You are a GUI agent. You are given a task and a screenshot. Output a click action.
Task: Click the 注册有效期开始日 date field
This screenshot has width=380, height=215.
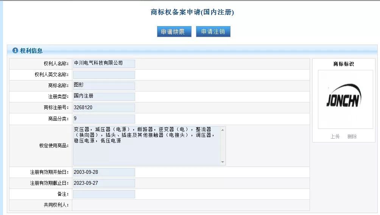(104, 172)
